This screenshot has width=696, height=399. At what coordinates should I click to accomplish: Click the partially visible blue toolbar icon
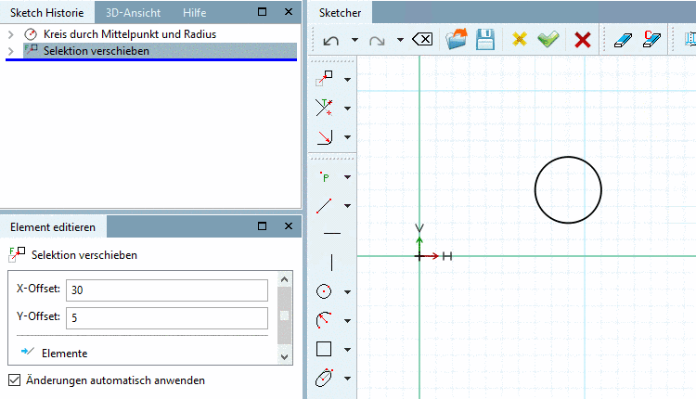point(690,40)
